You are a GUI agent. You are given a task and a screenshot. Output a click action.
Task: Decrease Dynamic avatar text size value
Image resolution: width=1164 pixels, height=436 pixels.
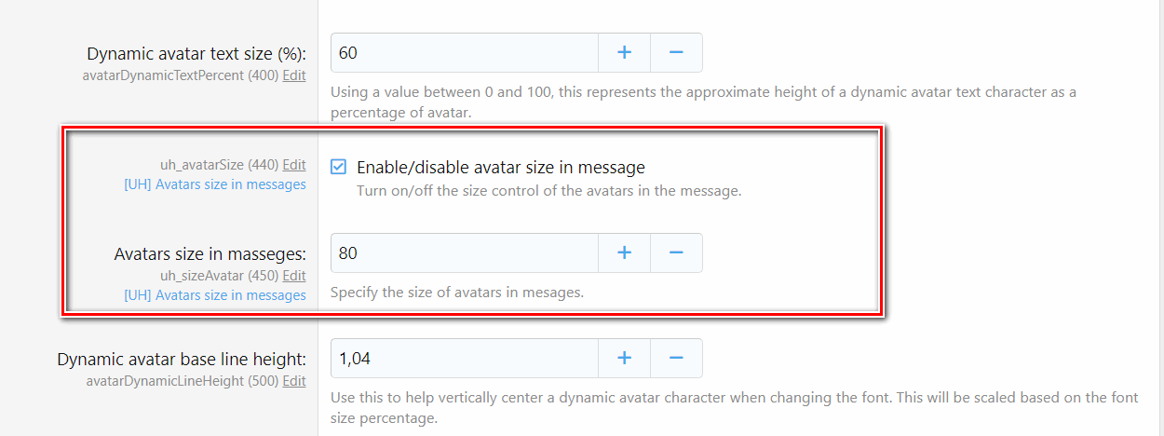[x=676, y=53]
